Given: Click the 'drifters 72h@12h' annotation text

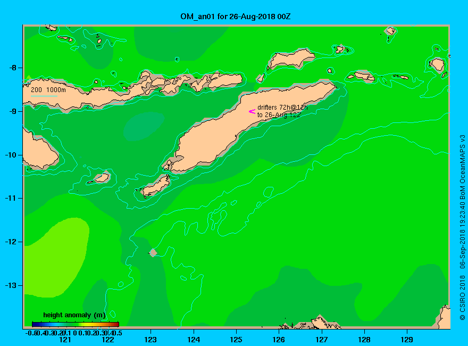Looking at the screenshot, I should pos(282,108).
